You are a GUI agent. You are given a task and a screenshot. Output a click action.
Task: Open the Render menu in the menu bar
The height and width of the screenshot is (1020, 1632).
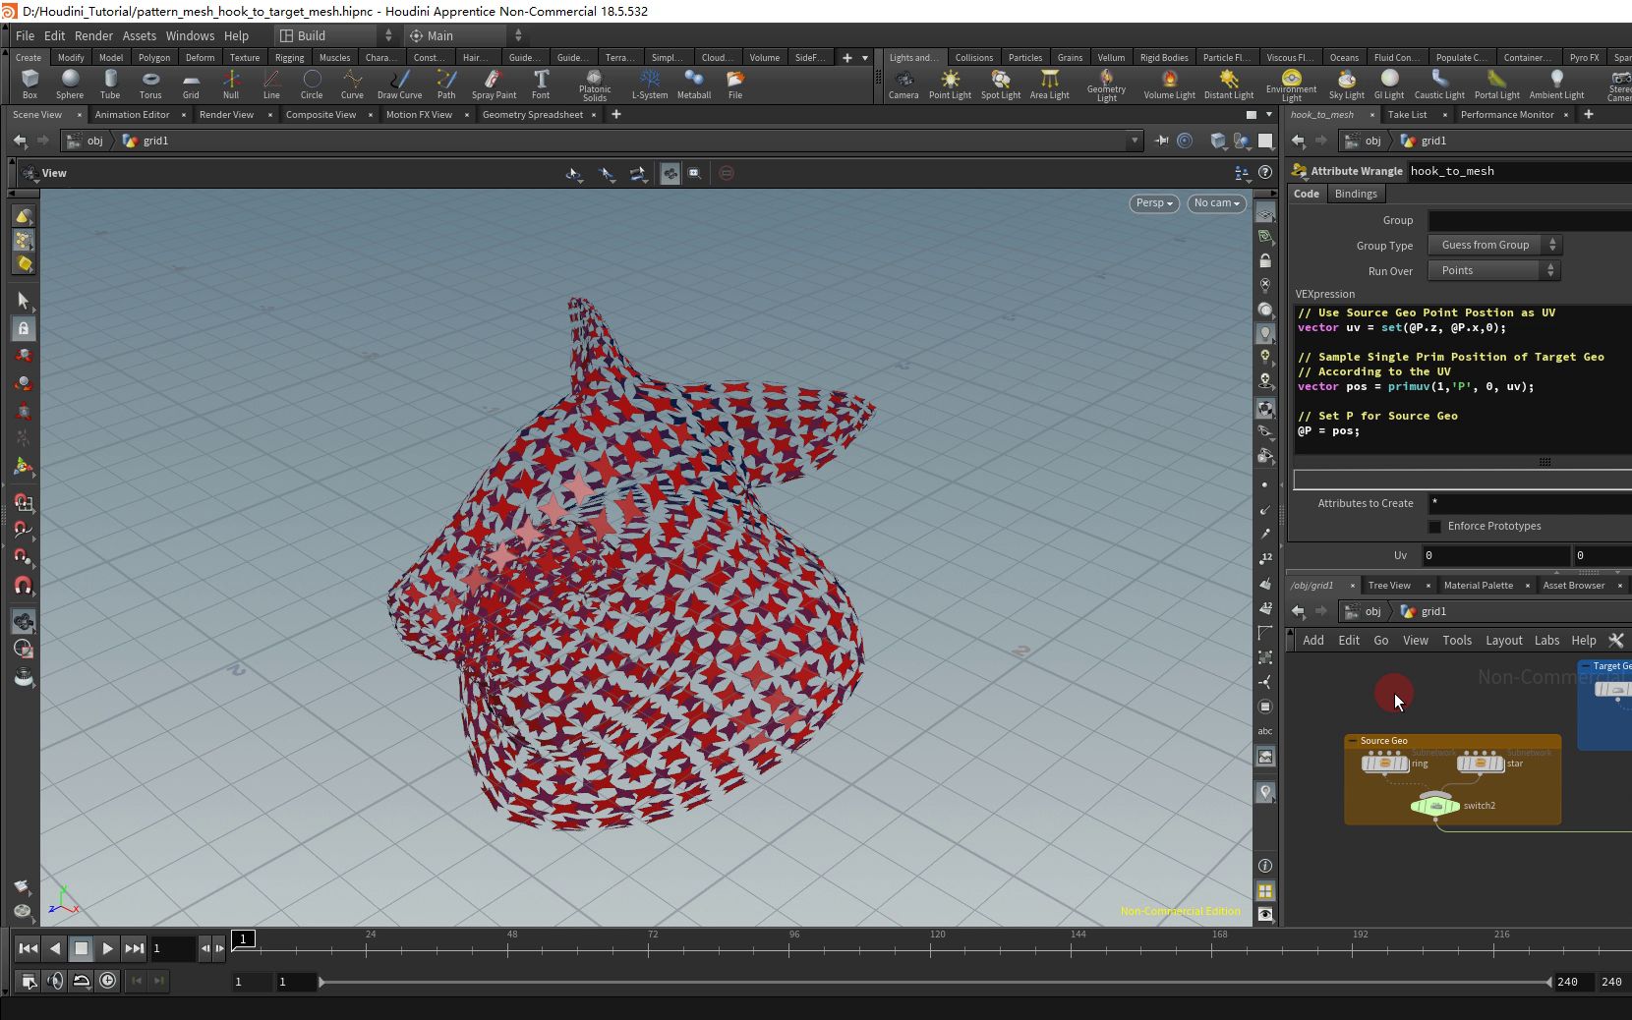click(93, 35)
